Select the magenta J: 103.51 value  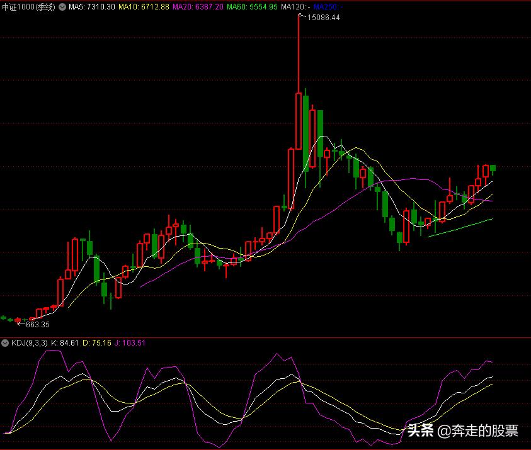pos(130,343)
